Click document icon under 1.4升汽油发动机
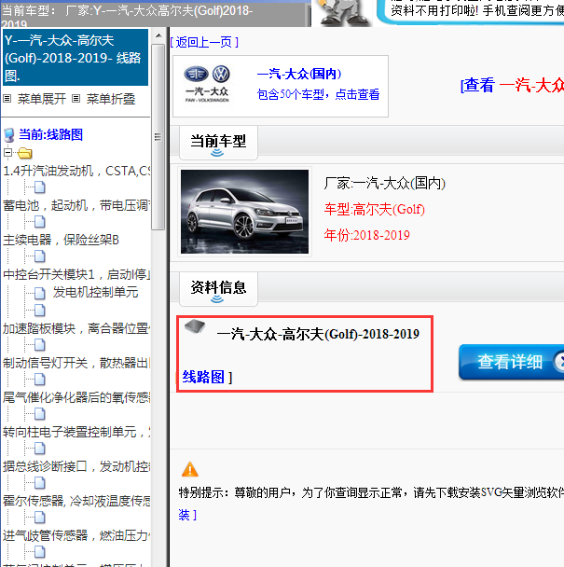The height and width of the screenshot is (567, 564). pyautogui.click(x=40, y=187)
